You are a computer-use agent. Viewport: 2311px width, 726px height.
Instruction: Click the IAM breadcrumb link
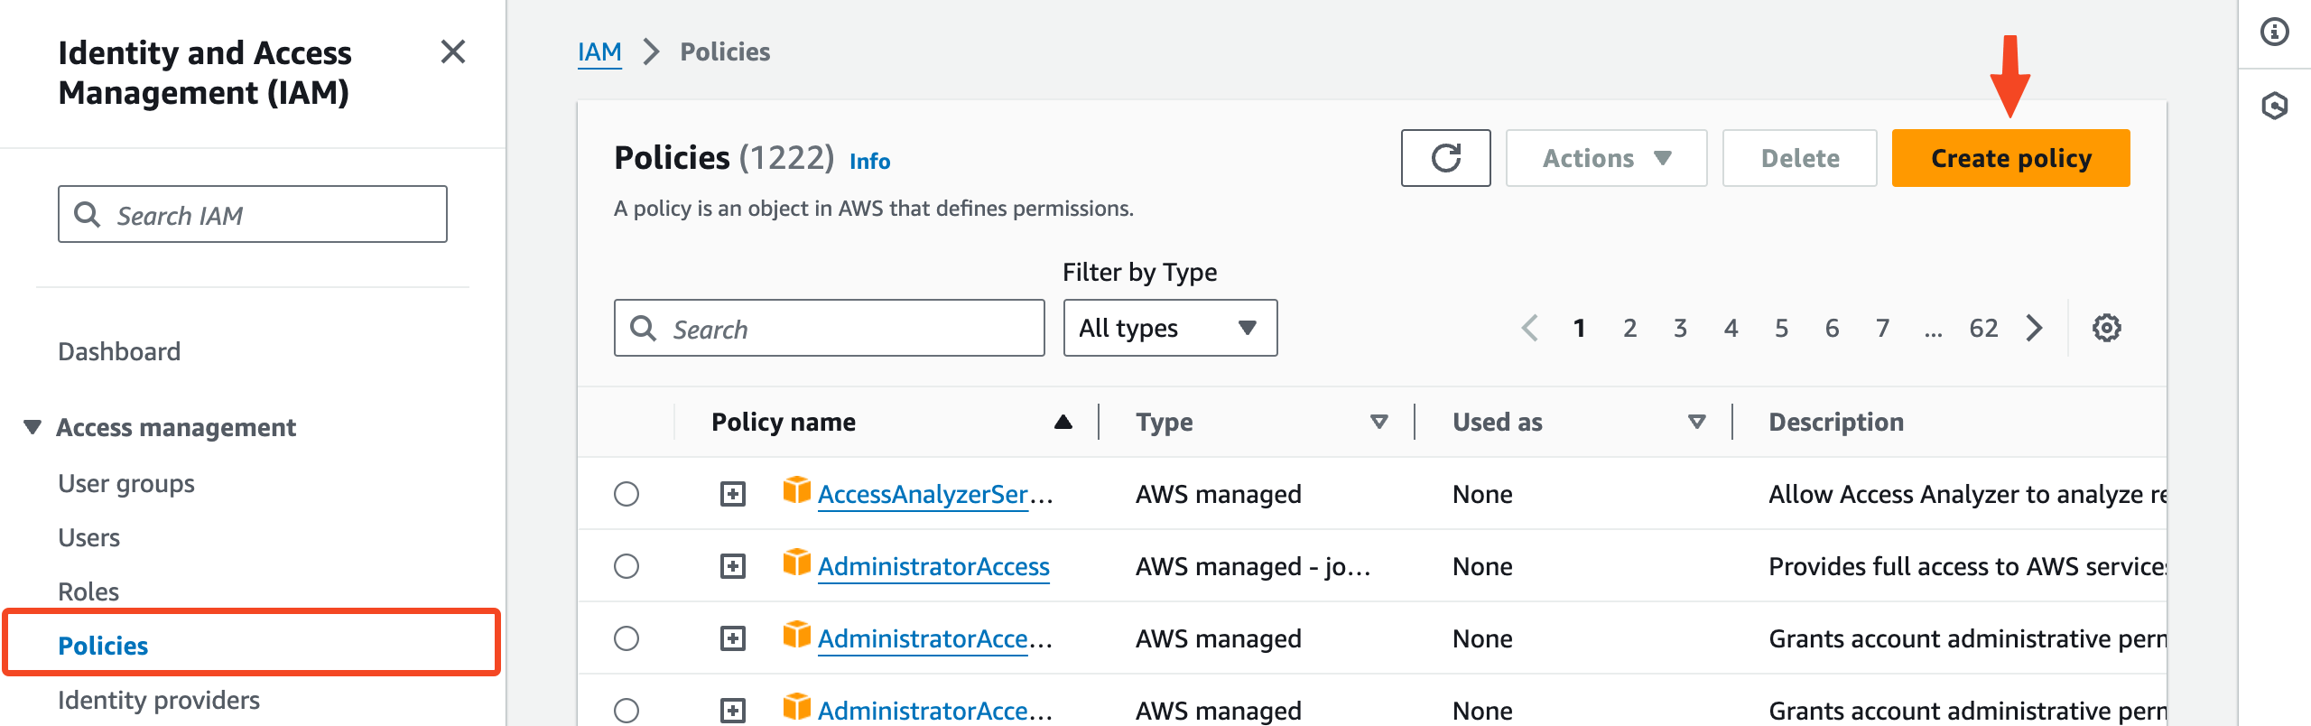[599, 51]
